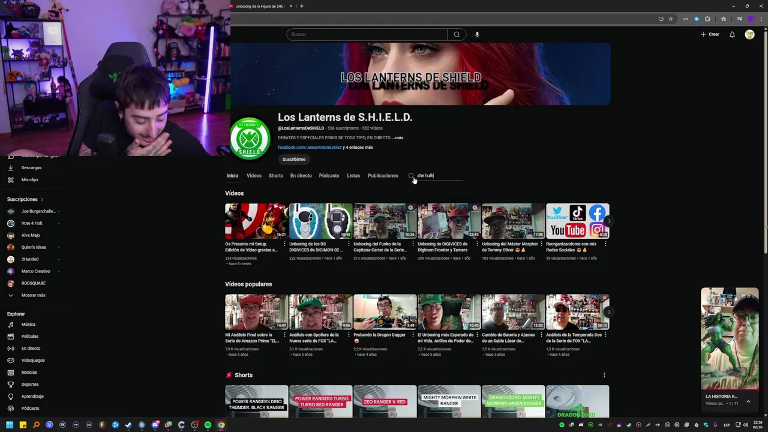Open Videojuegos in Explorar
The height and width of the screenshot is (432, 768).
33,361
